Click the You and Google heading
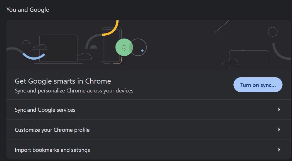Image resolution: width=292 pixels, height=161 pixels. click(x=28, y=10)
